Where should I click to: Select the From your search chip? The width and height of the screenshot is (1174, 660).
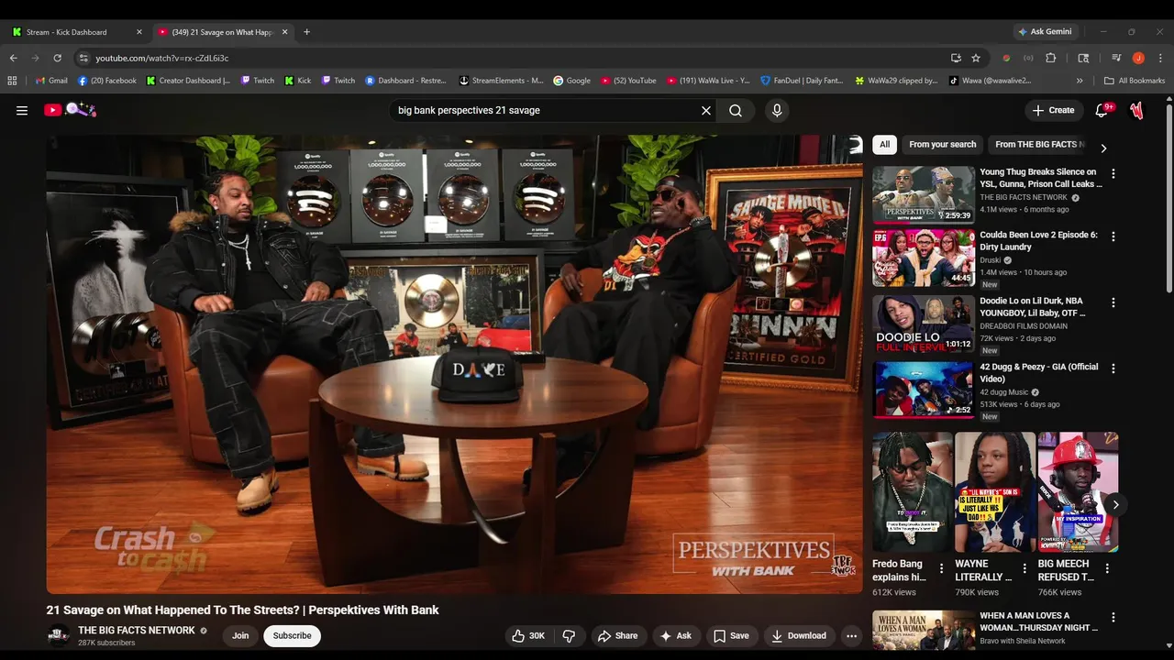[943, 144]
